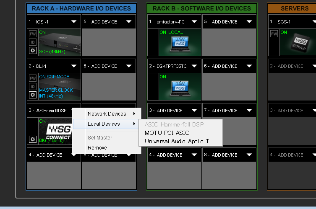Click the WSG Connect device logo
This screenshot has height=209, width=316.
click(x=59, y=132)
